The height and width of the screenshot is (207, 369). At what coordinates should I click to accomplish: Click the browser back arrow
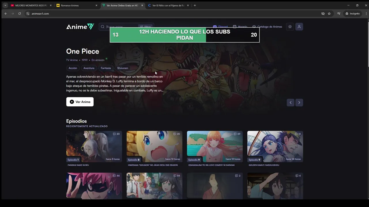pos(6,14)
